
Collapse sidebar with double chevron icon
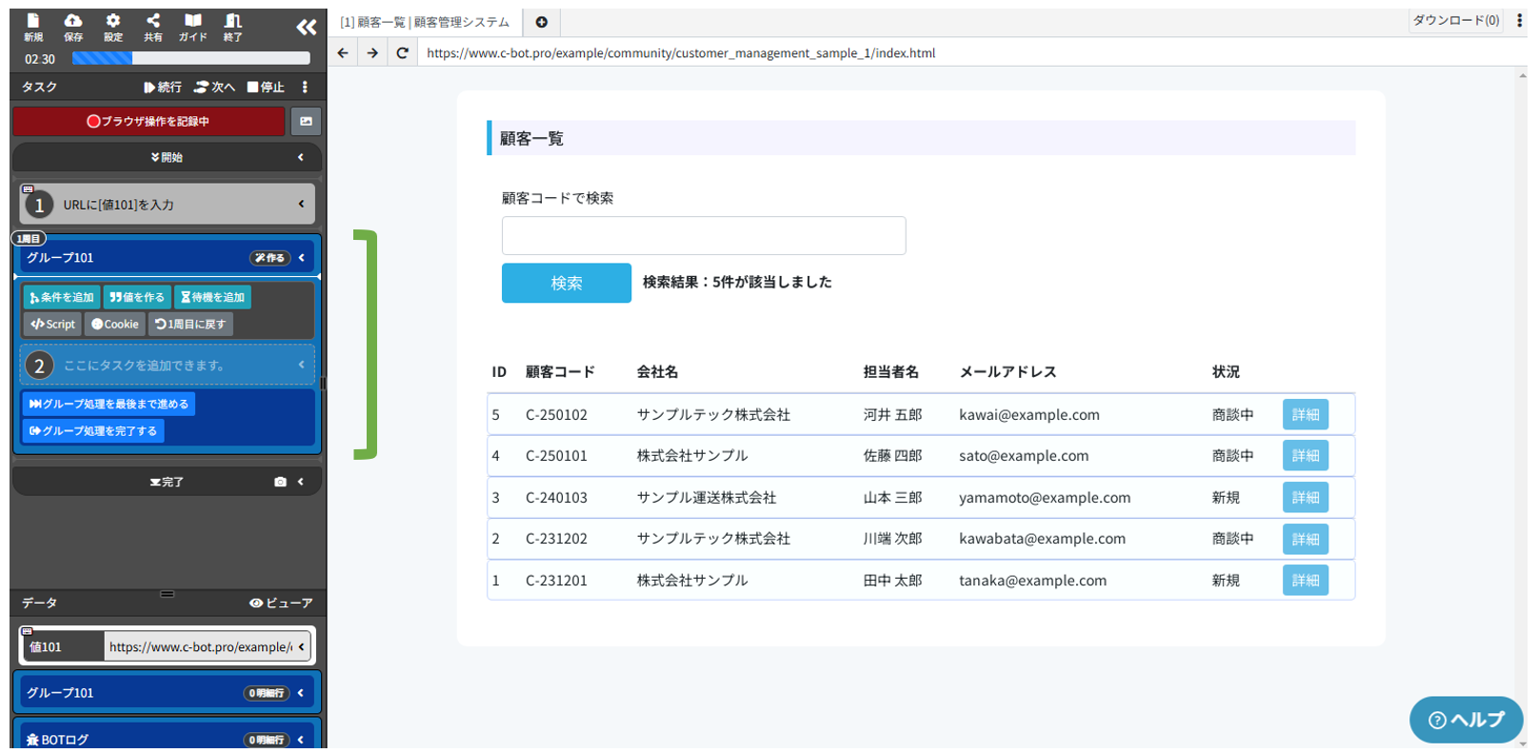pyautogui.click(x=307, y=27)
